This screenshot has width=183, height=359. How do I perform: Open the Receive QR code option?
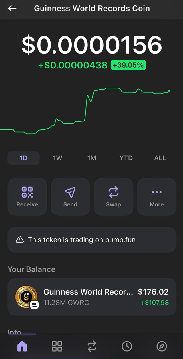[x=27, y=196]
